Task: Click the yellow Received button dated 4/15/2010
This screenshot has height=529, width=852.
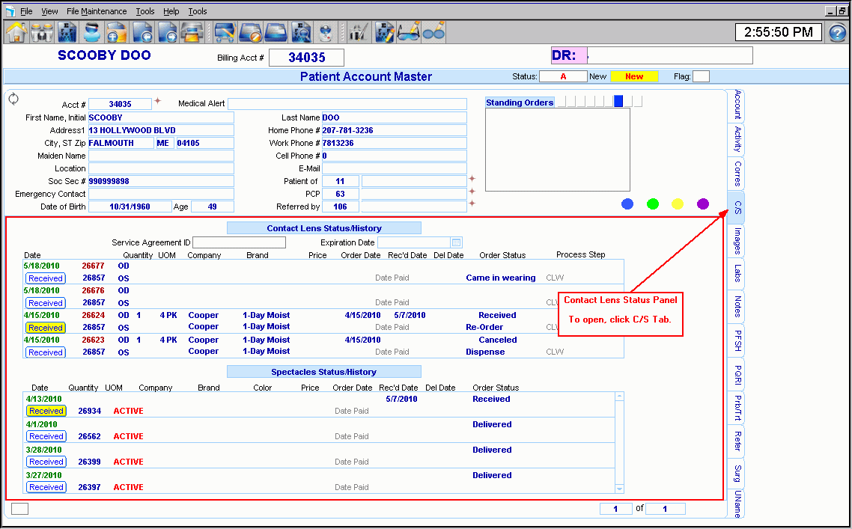Action: pyautogui.click(x=46, y=328)
